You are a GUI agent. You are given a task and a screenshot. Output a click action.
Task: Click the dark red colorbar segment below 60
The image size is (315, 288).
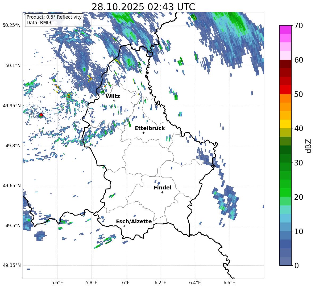pyautogui.click(x=285, y=64)
